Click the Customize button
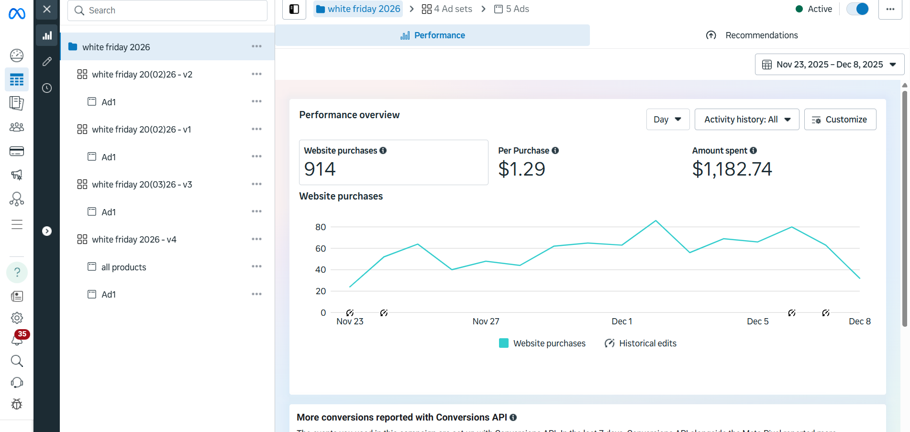910x432 pixels. click(840, 120)
